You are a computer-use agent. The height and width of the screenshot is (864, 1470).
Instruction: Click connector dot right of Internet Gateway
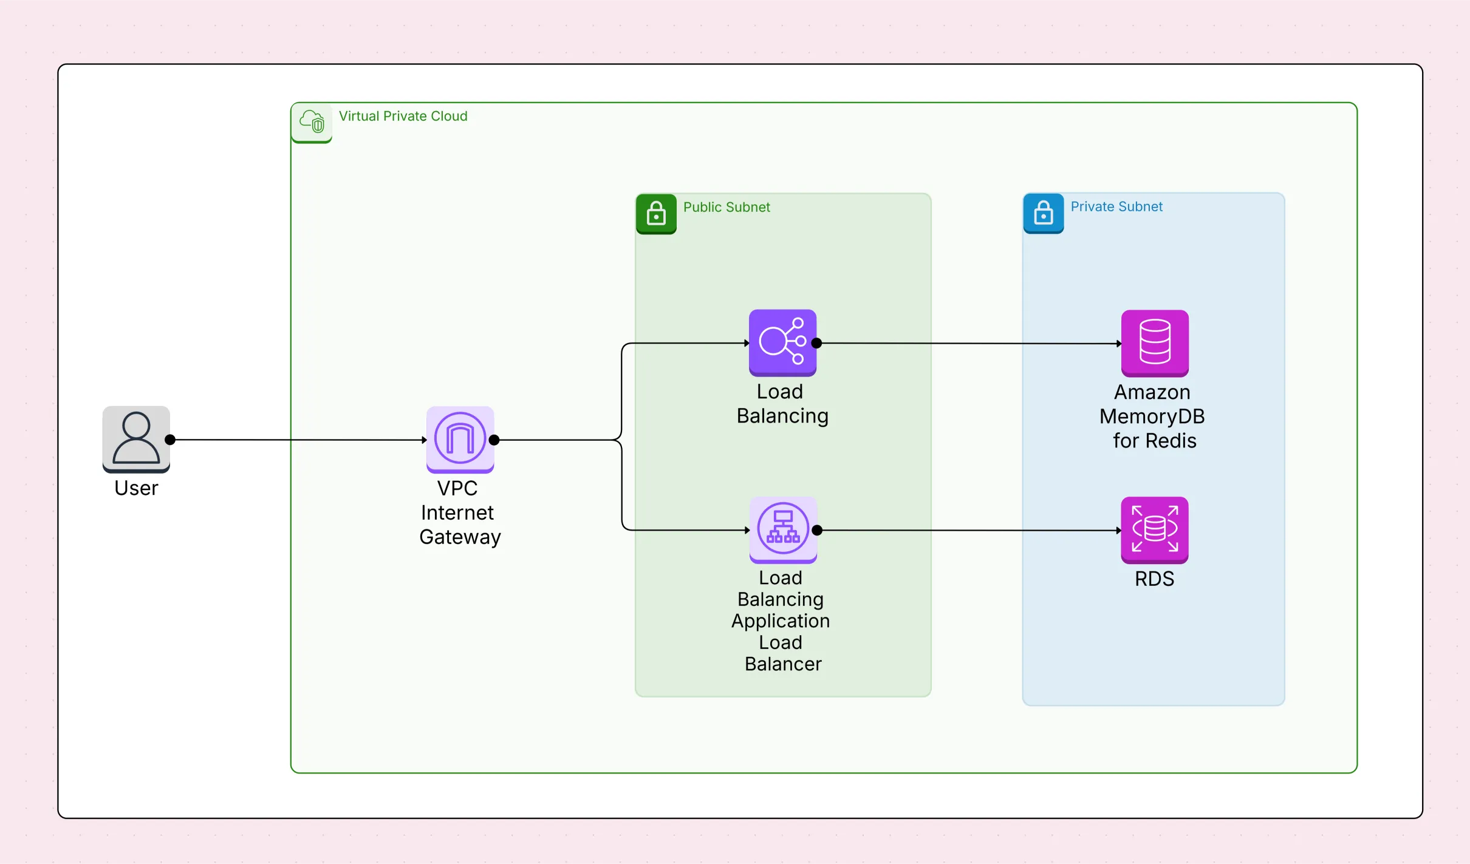pyautogui.click(x=494, y=440)
